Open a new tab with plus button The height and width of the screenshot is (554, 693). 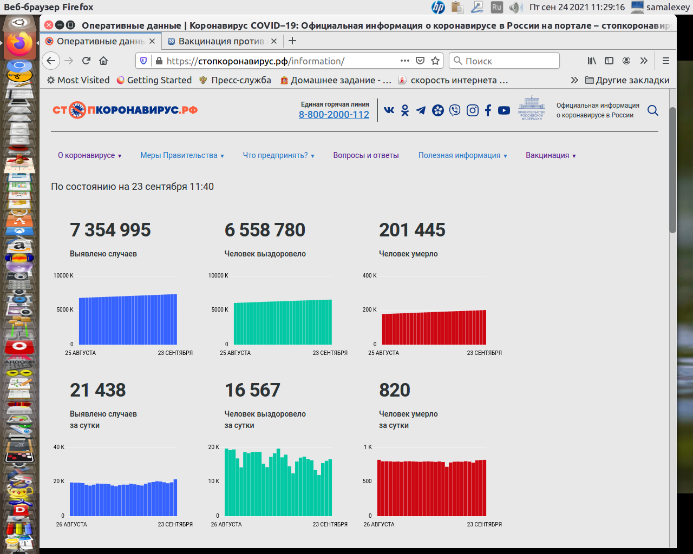click(x=292, y=41)
